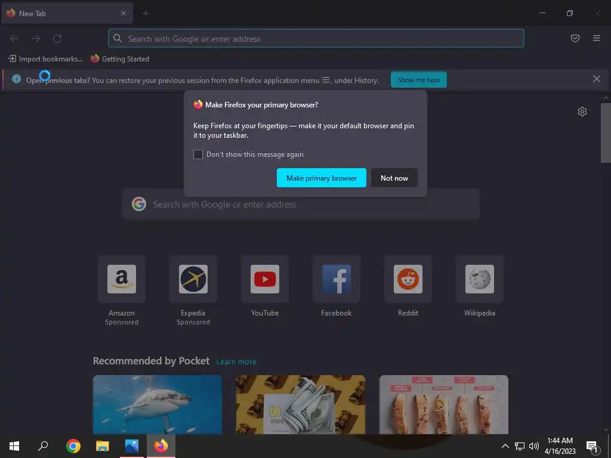Open new tab personalization gear icon

point(582,112)
